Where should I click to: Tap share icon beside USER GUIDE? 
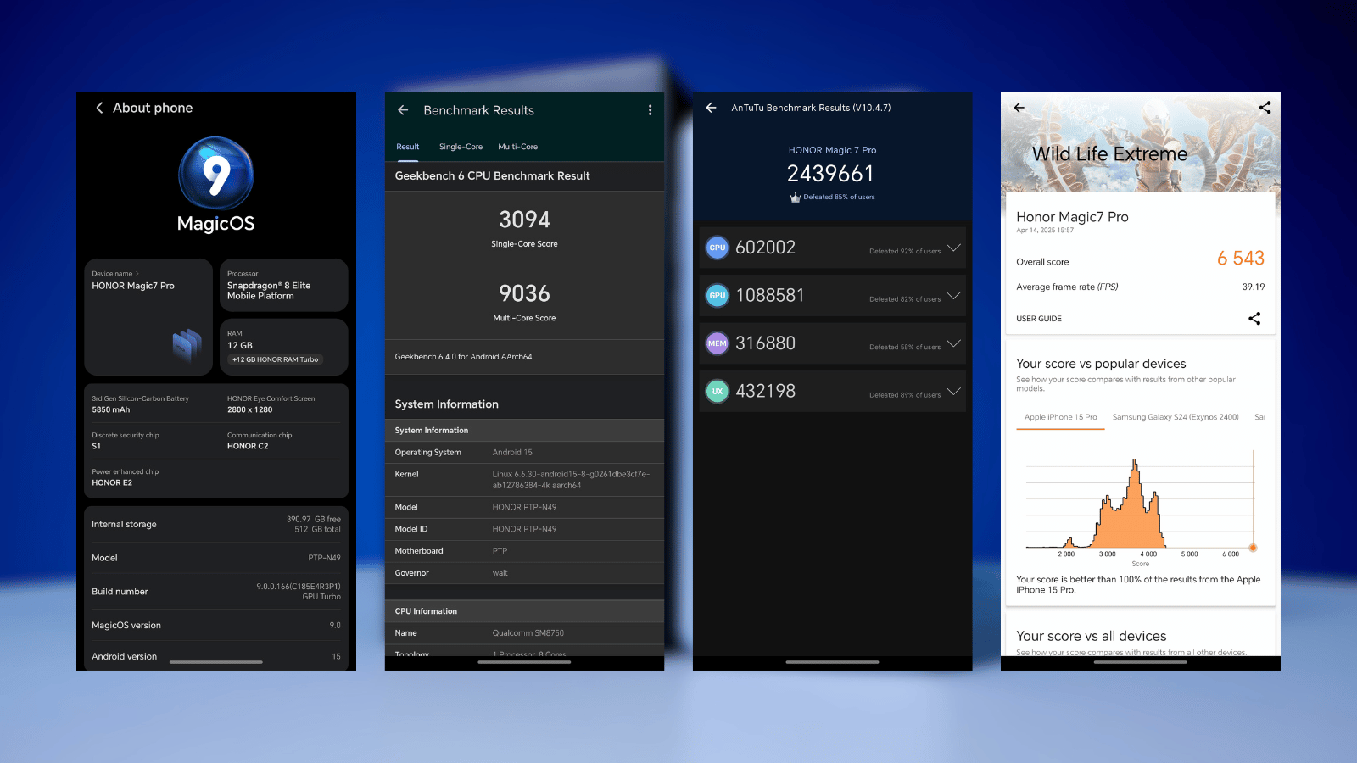(1254, 319)
